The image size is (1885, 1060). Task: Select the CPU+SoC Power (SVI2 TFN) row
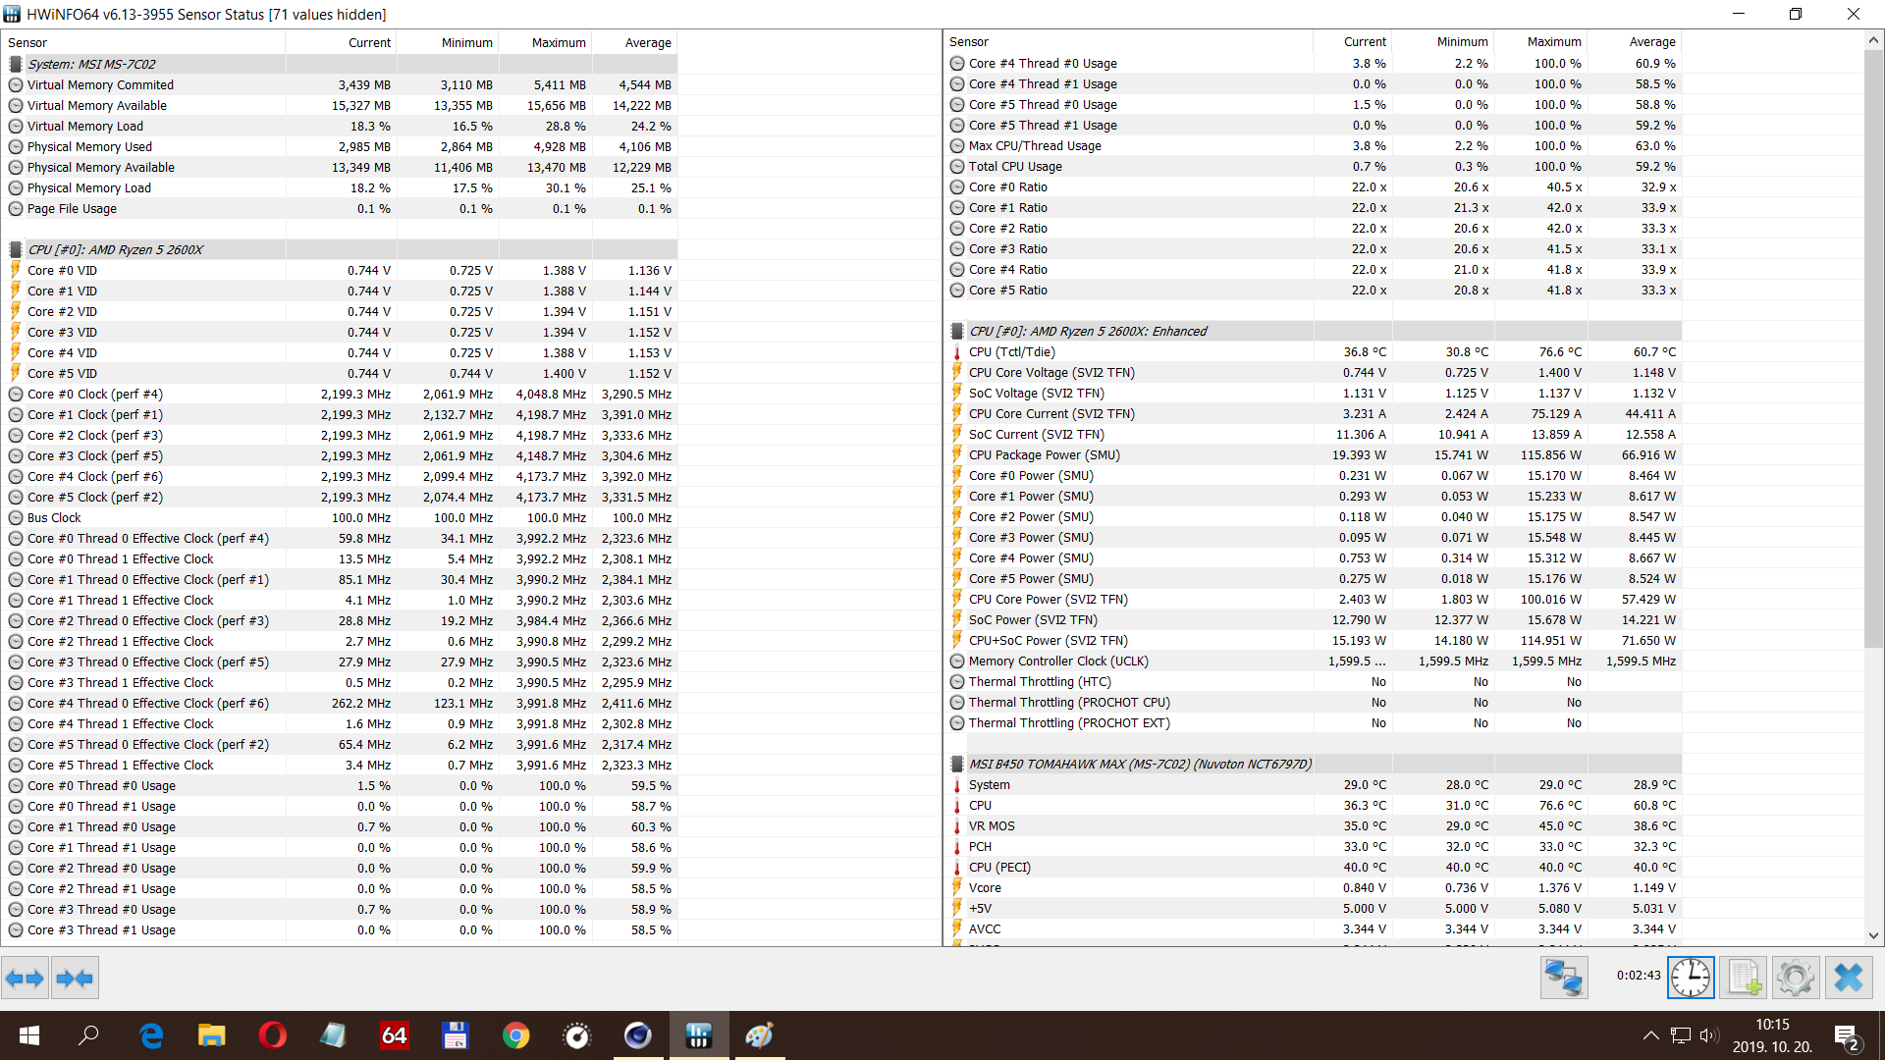(x=1314, y=640)
